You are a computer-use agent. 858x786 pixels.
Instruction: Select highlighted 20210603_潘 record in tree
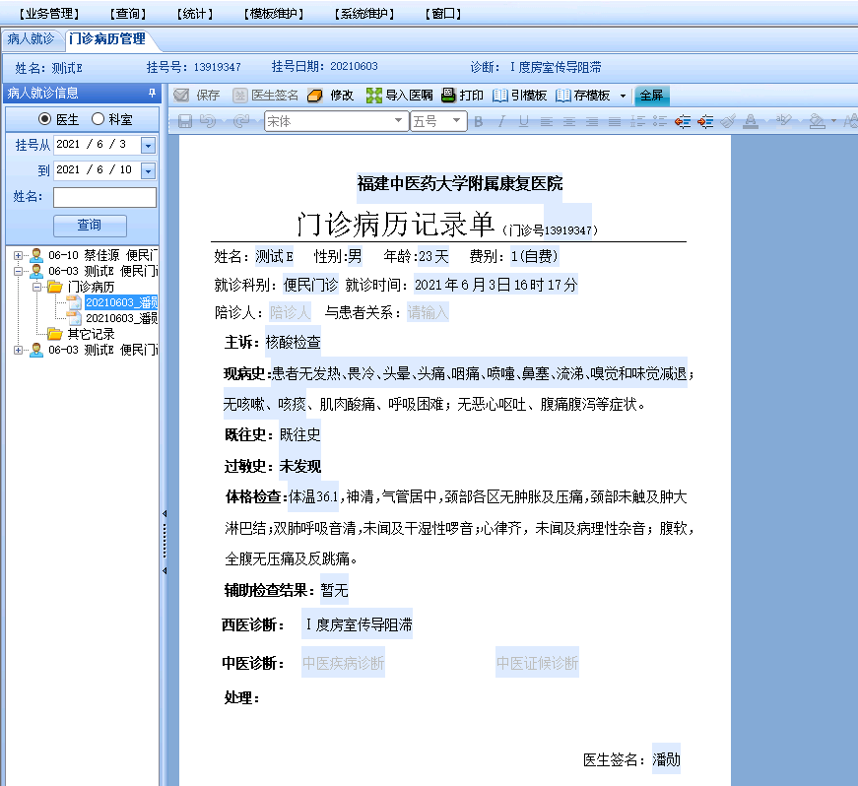[121, 302]
